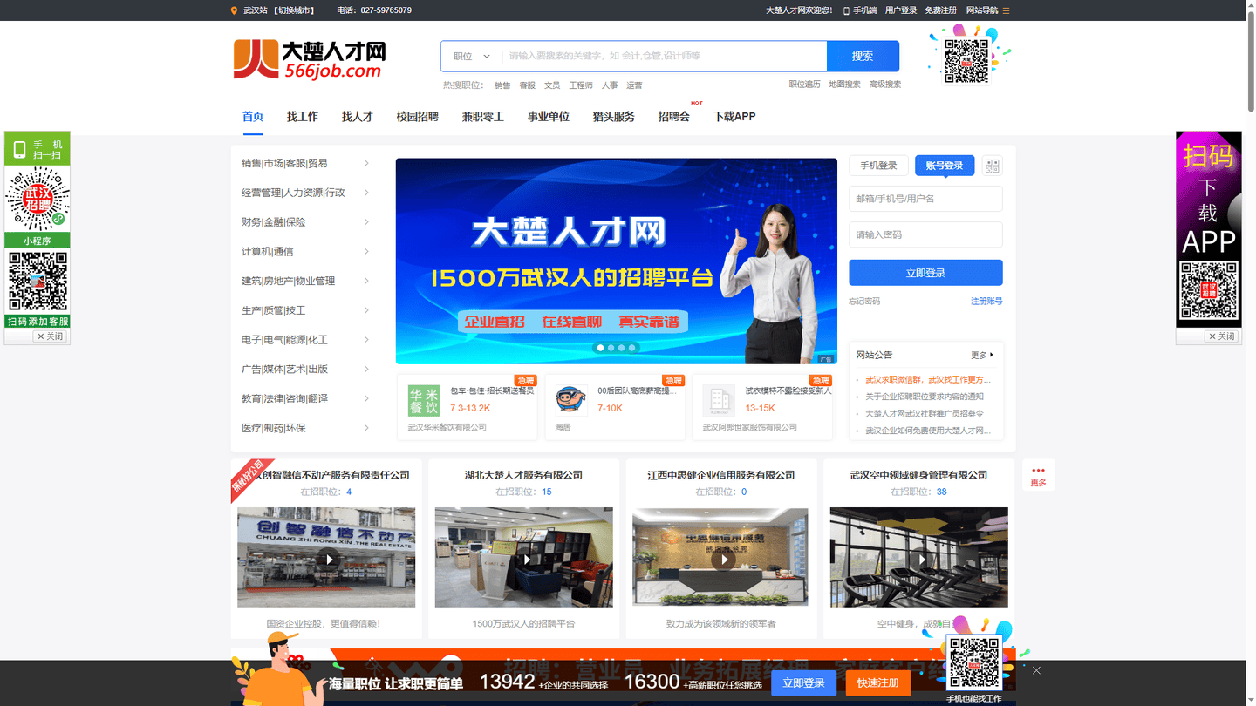Click the 大楚人才网 hero banner image
Viewport: 1256px width, 706px height.
click(616, 261)
